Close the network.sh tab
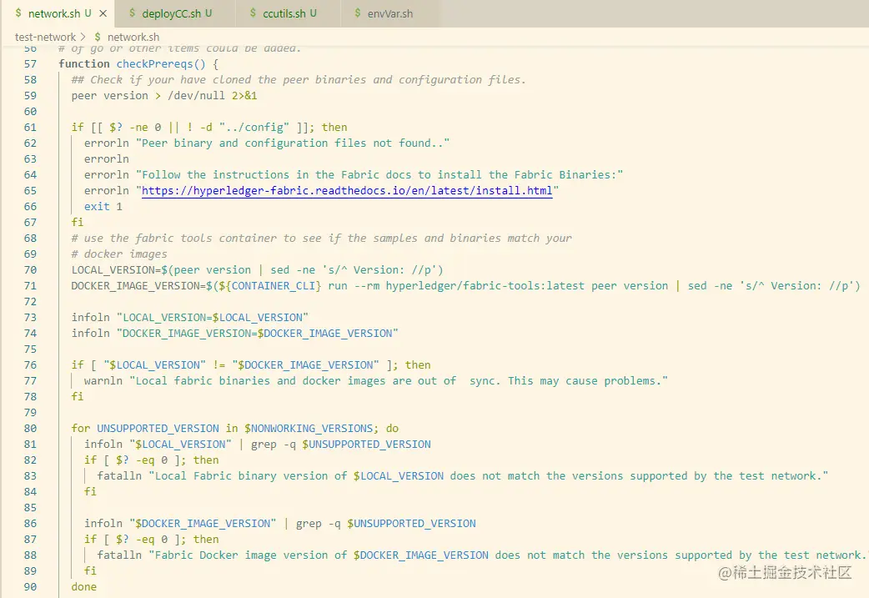 pyautogui.click(x=103, y=13)
